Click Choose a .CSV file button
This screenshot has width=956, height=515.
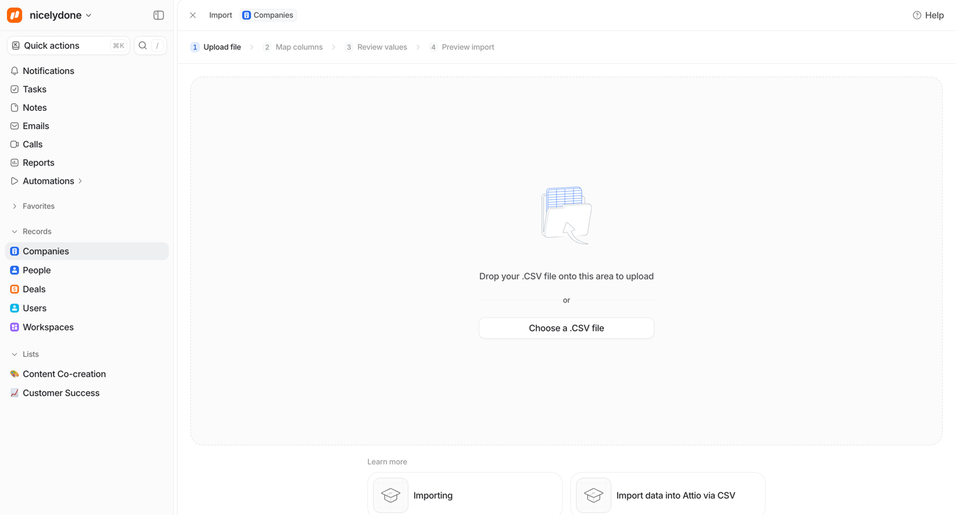(567, 328)
